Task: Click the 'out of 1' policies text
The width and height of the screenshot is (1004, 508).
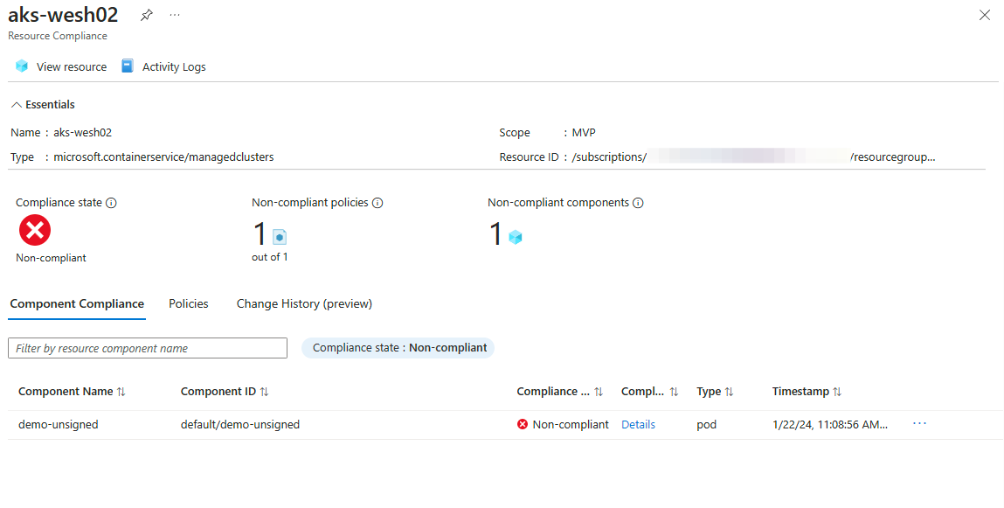Action: 270,257
